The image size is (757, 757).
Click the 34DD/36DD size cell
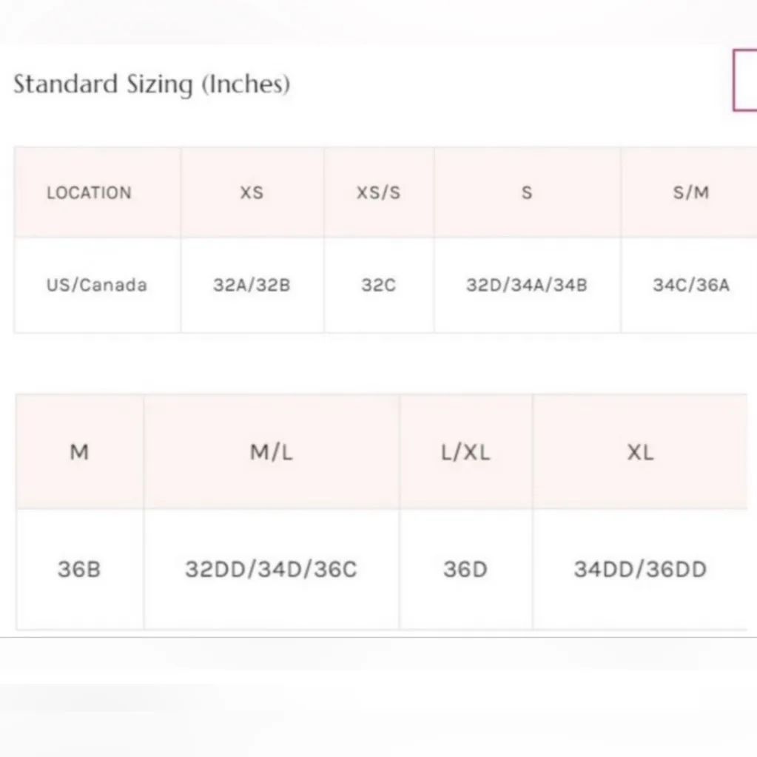(x=640, y=569)
